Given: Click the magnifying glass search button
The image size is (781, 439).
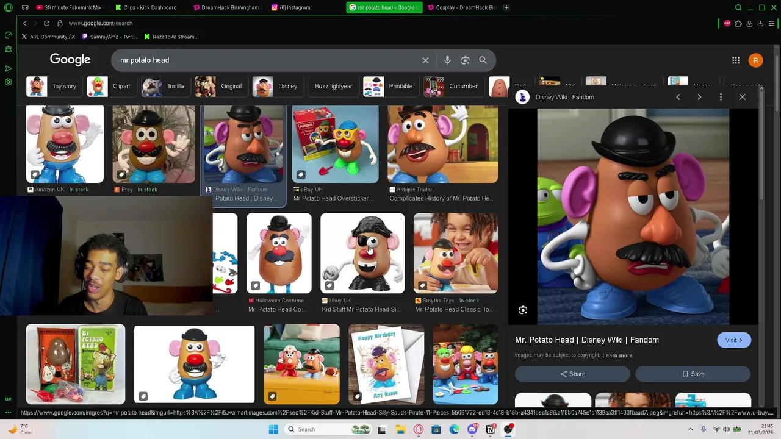Looking at the screenshot, I should point(483,60).
